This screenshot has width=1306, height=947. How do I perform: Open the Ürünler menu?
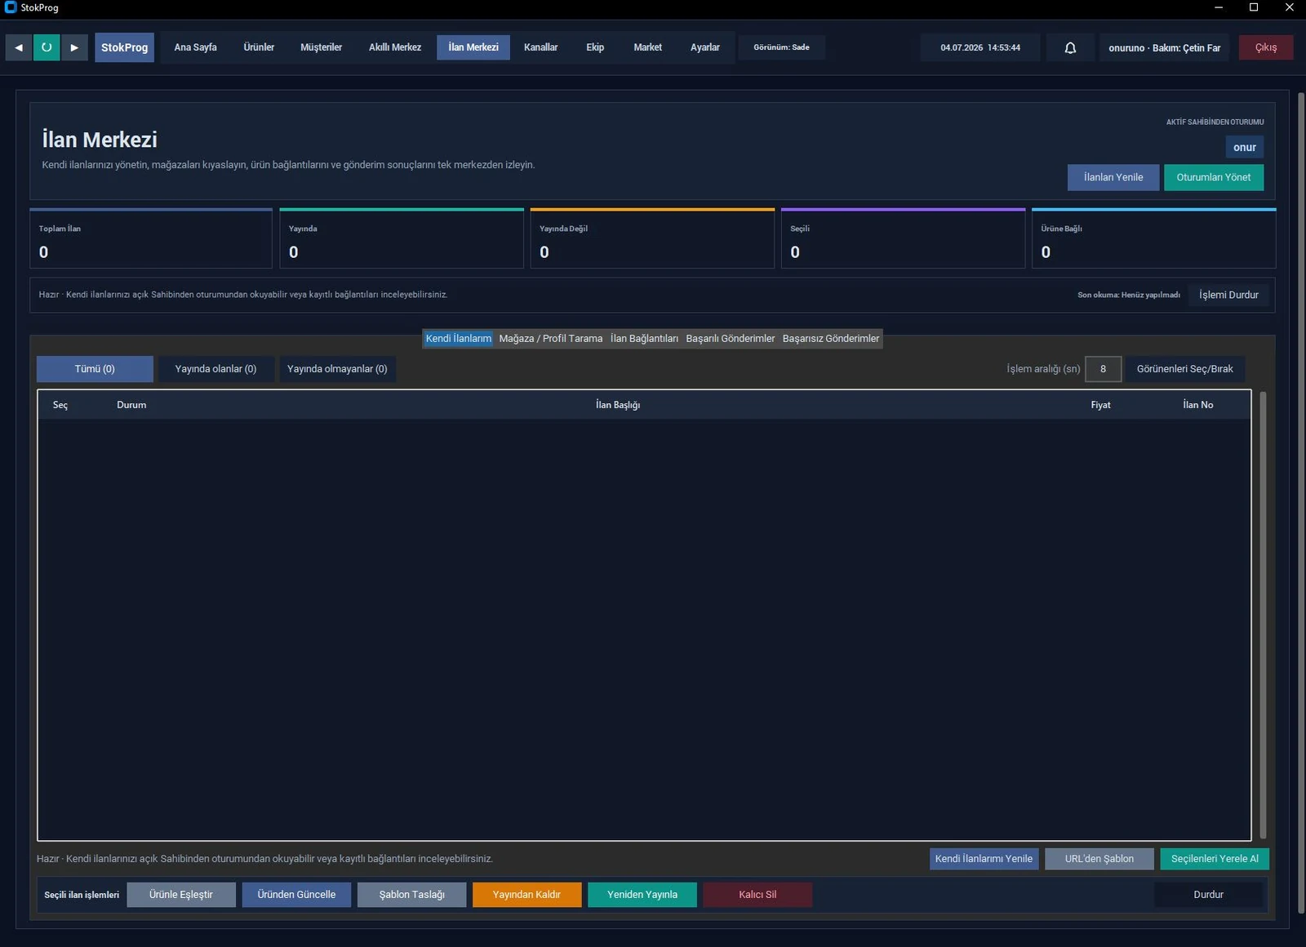tap(259, 47)
